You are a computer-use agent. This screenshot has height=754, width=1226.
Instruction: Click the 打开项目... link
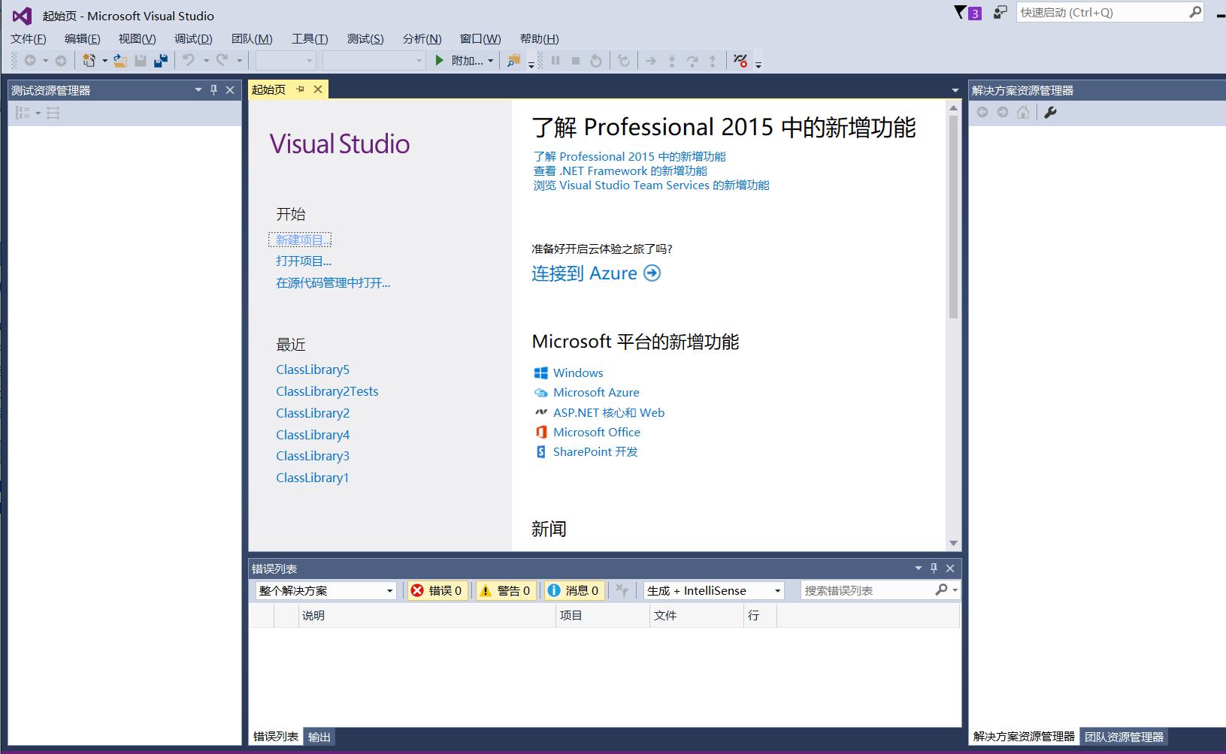click(304, 261)
